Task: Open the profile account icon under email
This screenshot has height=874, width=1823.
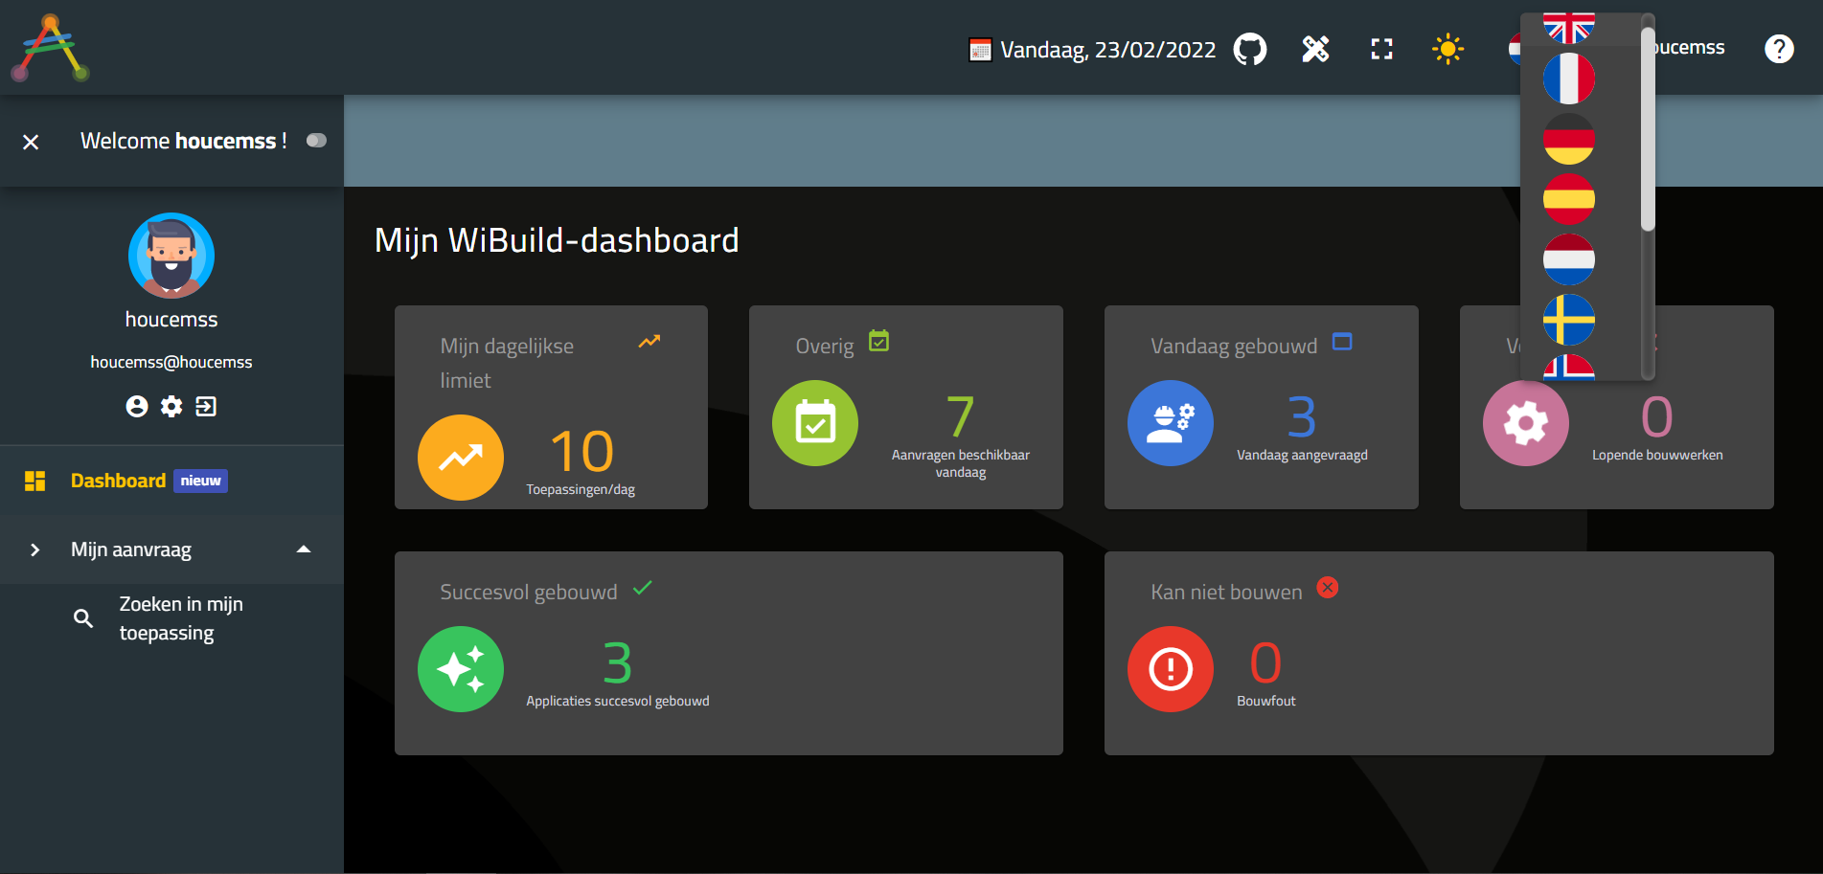Action: [137, 407]
